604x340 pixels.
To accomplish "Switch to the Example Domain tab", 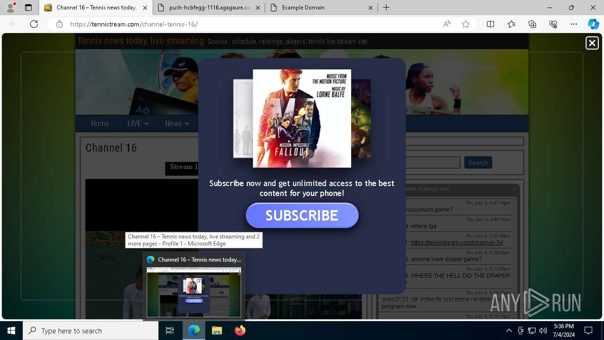I will 316,8.
